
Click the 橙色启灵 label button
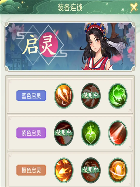(x=31, y=170)
